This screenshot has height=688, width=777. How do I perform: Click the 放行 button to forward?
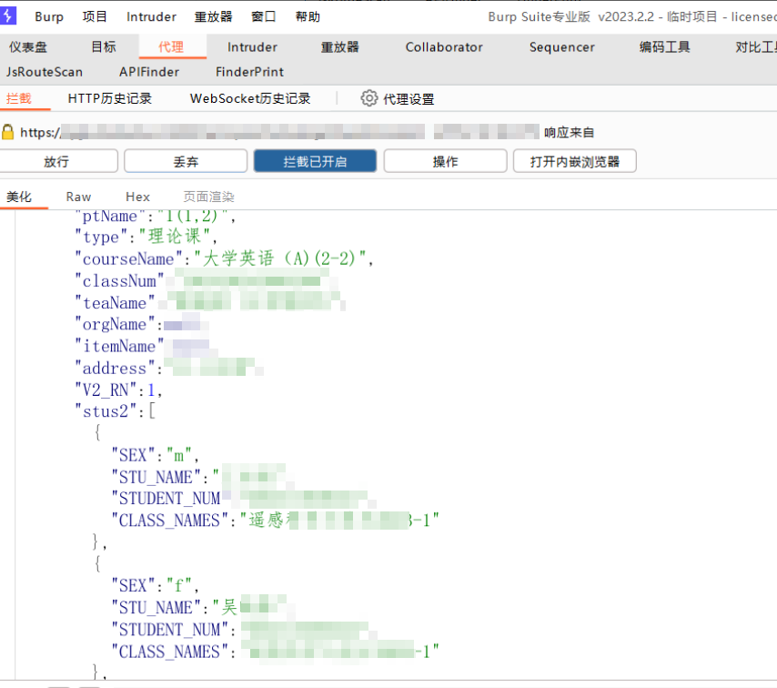click(x=56, y=161)
